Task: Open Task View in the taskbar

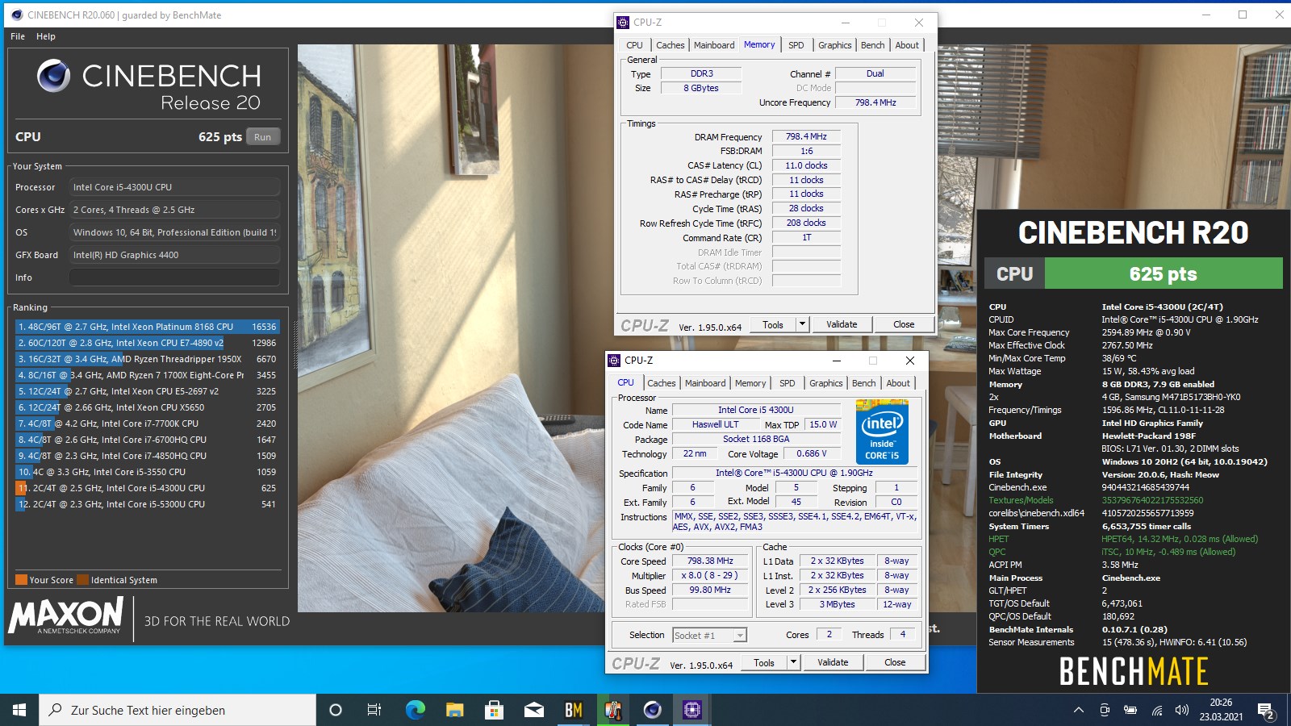Action: tap(374, 710)
